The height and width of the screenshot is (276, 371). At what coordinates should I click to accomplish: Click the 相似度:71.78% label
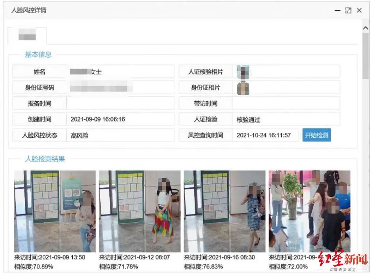click(118, 267)
